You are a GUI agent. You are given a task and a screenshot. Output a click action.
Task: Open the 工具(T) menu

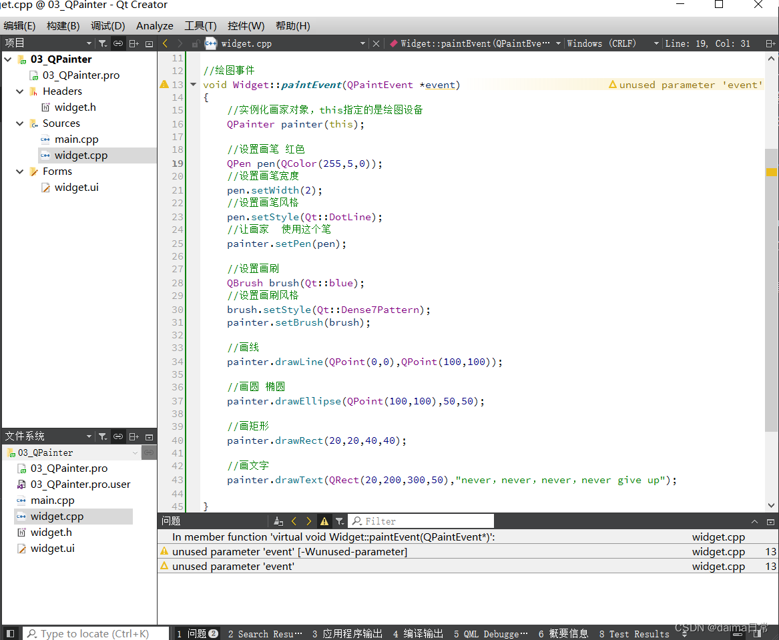pos(200,26)
